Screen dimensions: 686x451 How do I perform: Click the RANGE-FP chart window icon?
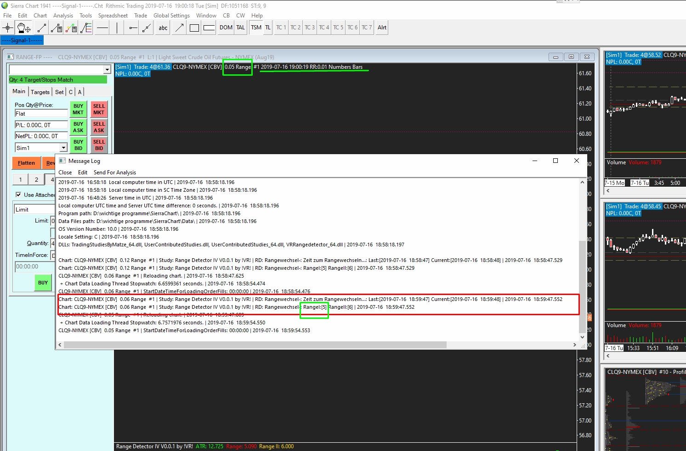pyautogui.click(x=10, y=57)
